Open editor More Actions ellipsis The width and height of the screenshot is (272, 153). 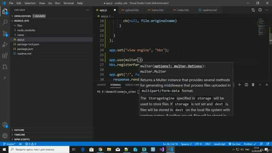[266, 10]
